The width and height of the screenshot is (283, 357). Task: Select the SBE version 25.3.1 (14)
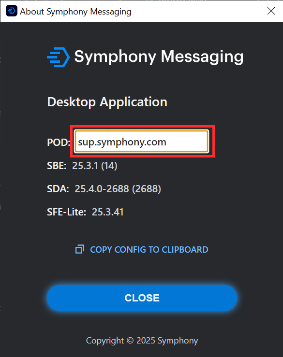(x=95, y=166)
